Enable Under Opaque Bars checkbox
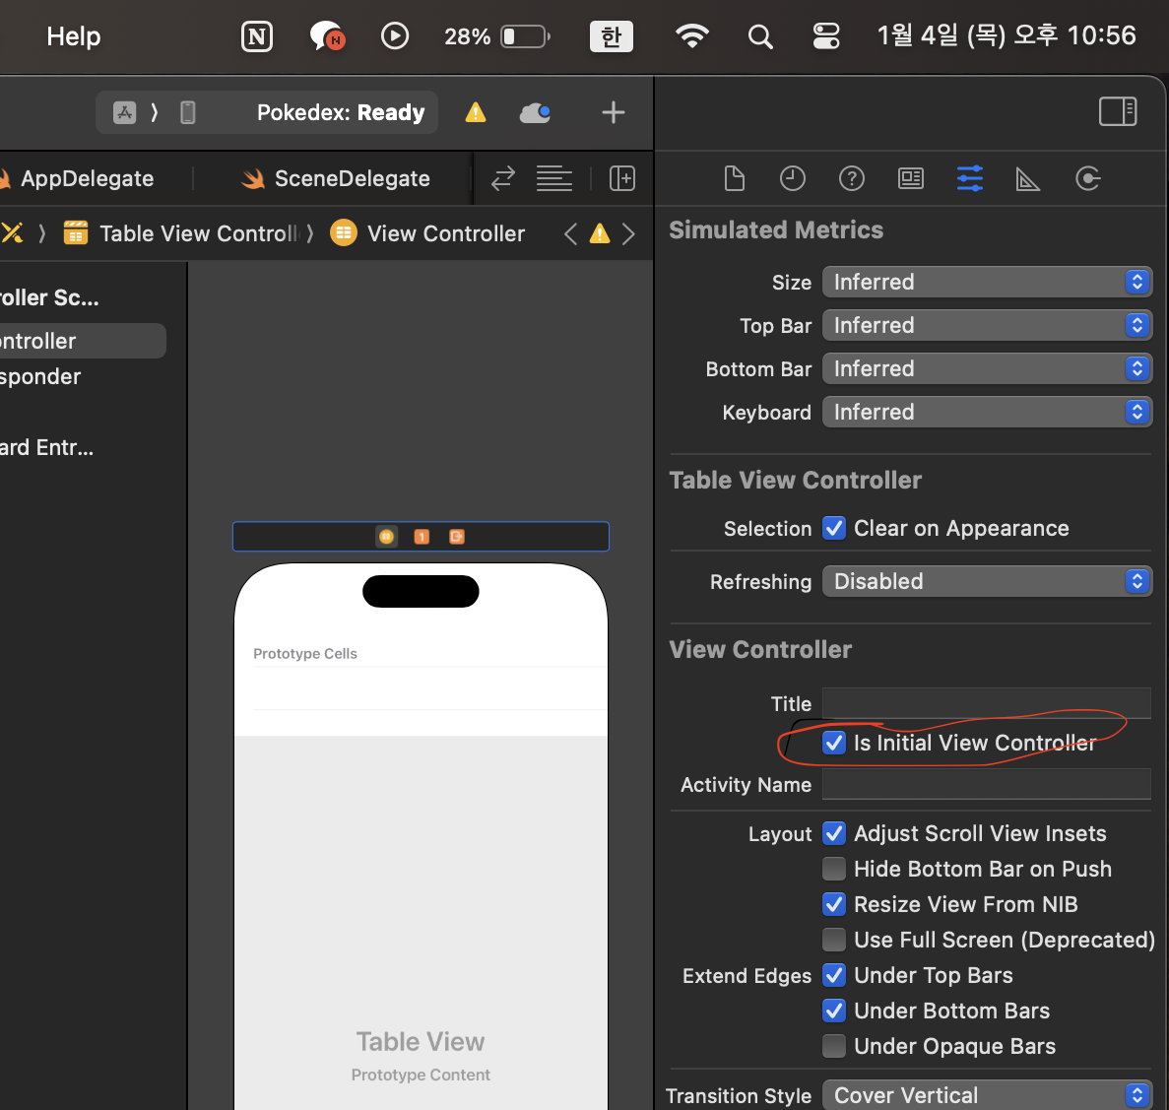This screenshot has width=1169, height=1110. point(833,1047)
